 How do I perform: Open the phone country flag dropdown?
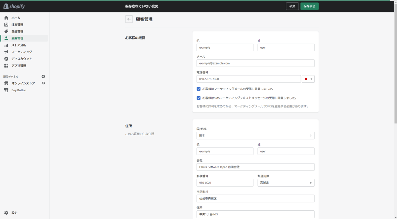tap(308, 79)
